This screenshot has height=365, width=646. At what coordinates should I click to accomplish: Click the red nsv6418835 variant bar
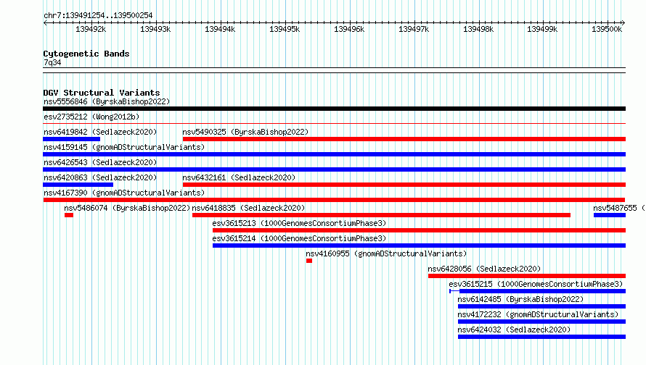click(x=382, y=215)
